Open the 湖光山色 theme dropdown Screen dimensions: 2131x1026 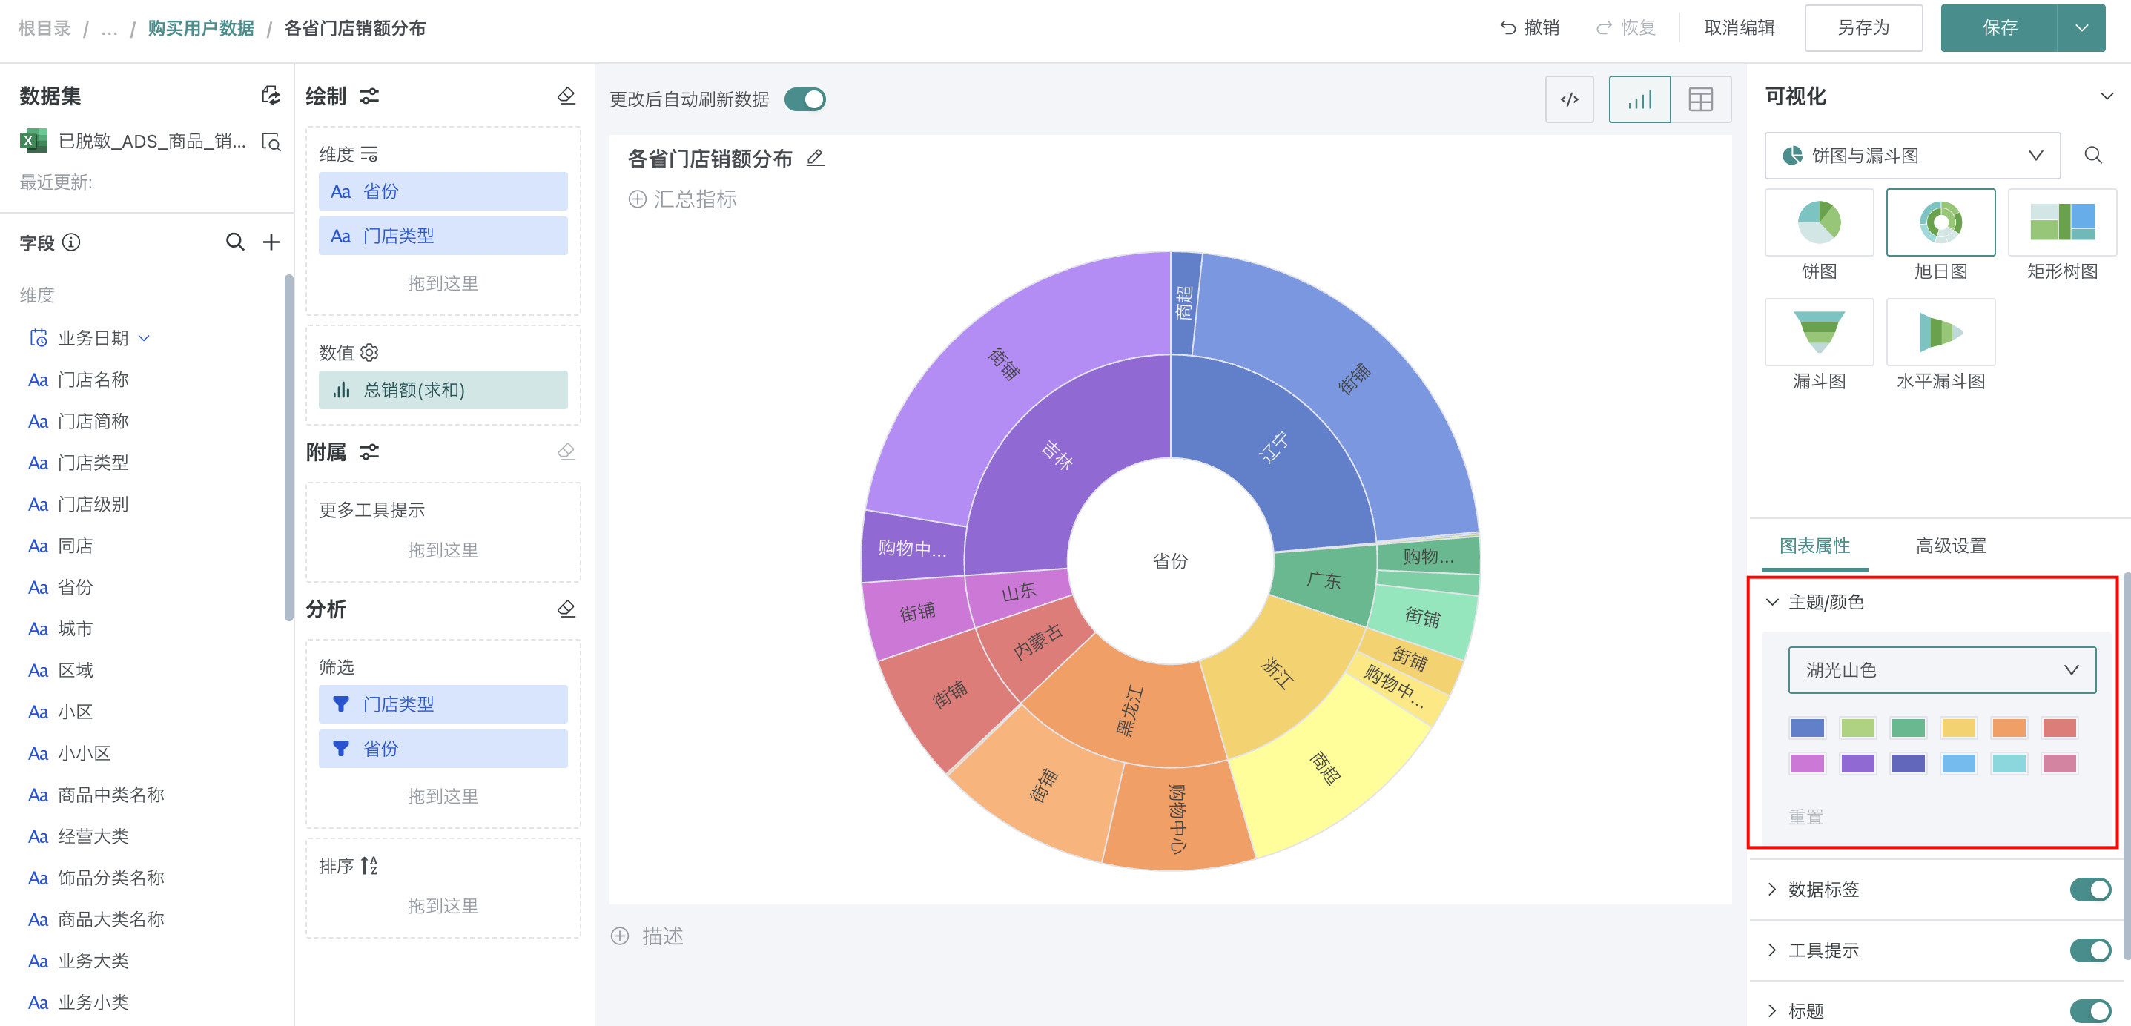[x=1940, y=669]
